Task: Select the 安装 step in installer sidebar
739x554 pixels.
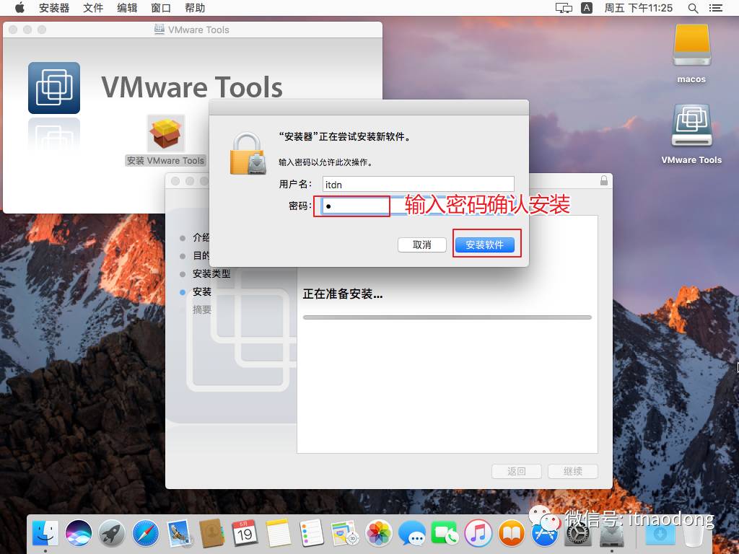Action: tap(202, 292)
